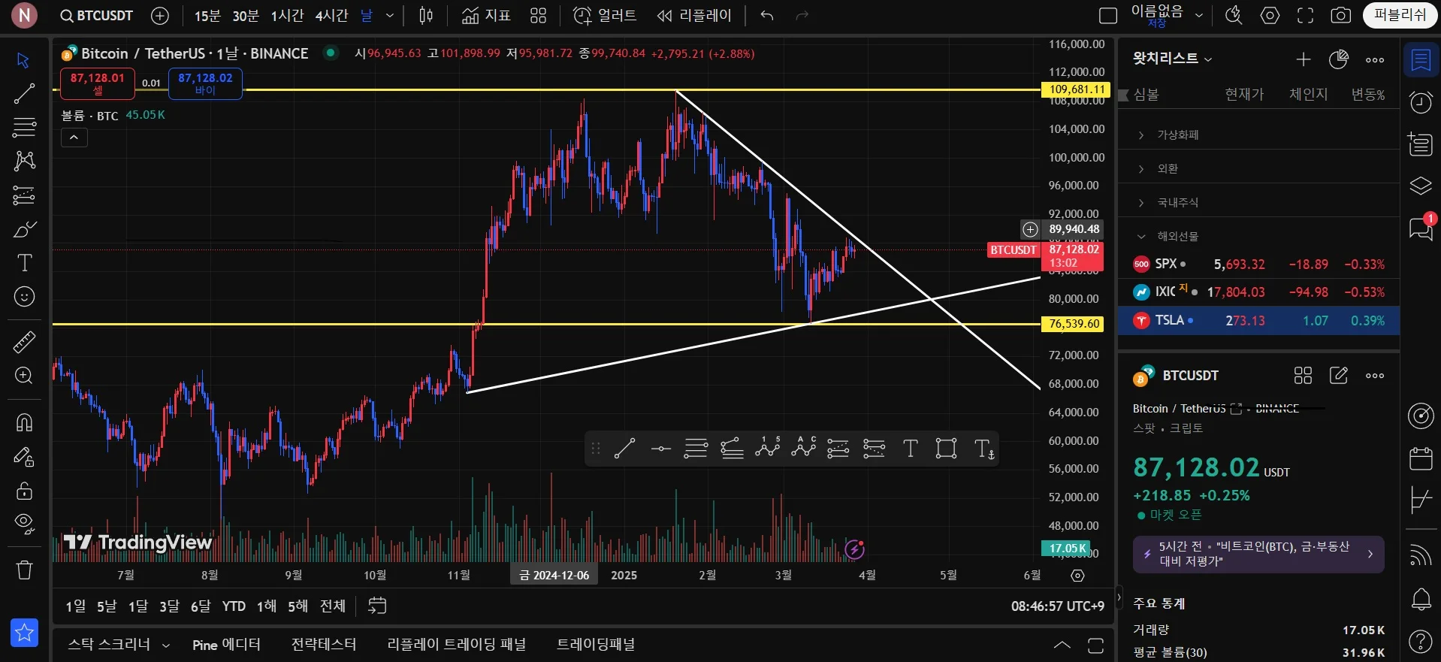Open the 왓치리스트 watchlist dropdown
The height and width of the screenshot is (662, 1441).
point(1173,59)
